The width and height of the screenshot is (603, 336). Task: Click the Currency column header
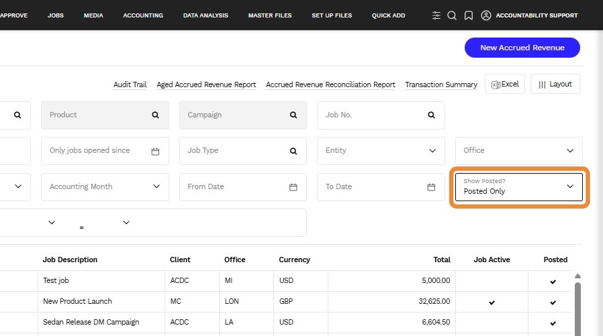click(x=294, y=260)
